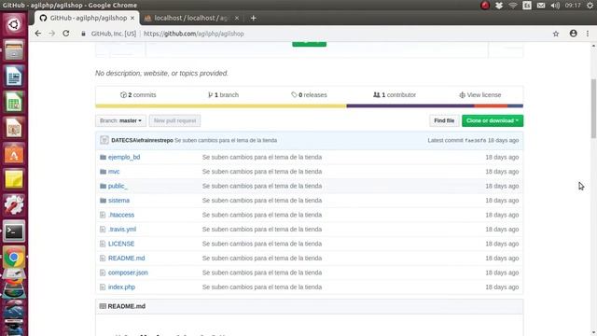Launch LibreOffice Calc from the dock

point(14,102)
